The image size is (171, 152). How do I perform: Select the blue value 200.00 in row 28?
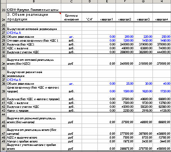coord(129,37)
